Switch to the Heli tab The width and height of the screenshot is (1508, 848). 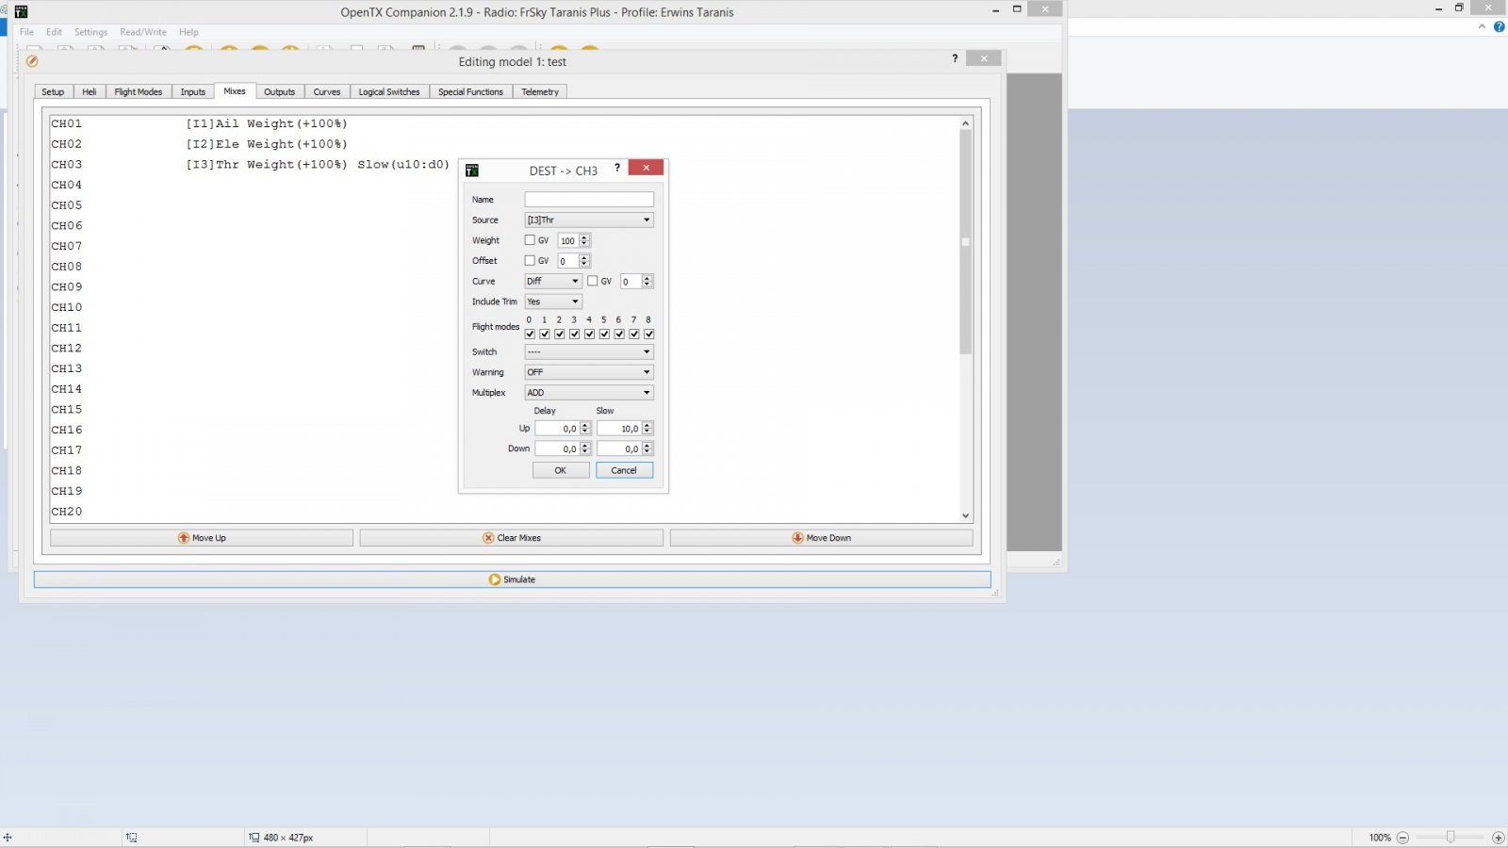(x=90, y=92)
